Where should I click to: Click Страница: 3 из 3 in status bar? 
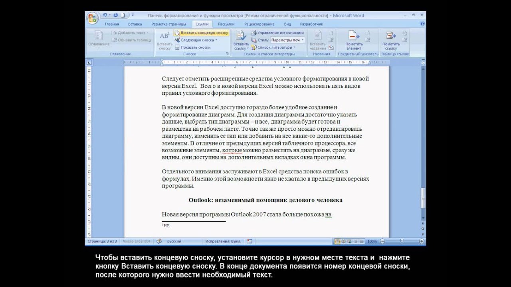pos(102,241)
